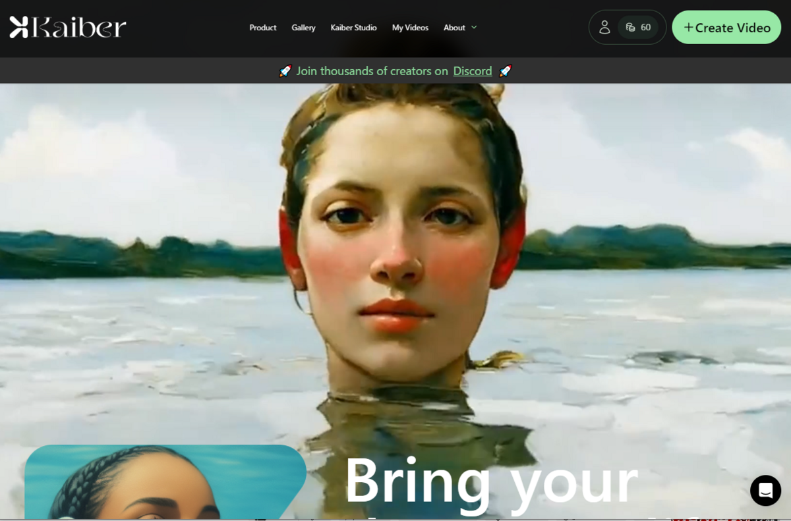The image size is (791, 521).
Task: Click the Create Video button
Action: pos(726,27)
